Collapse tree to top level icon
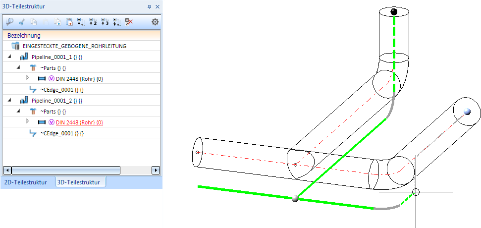Image resolution: width=481 pixels, height=228 pixels. point(81,22)
